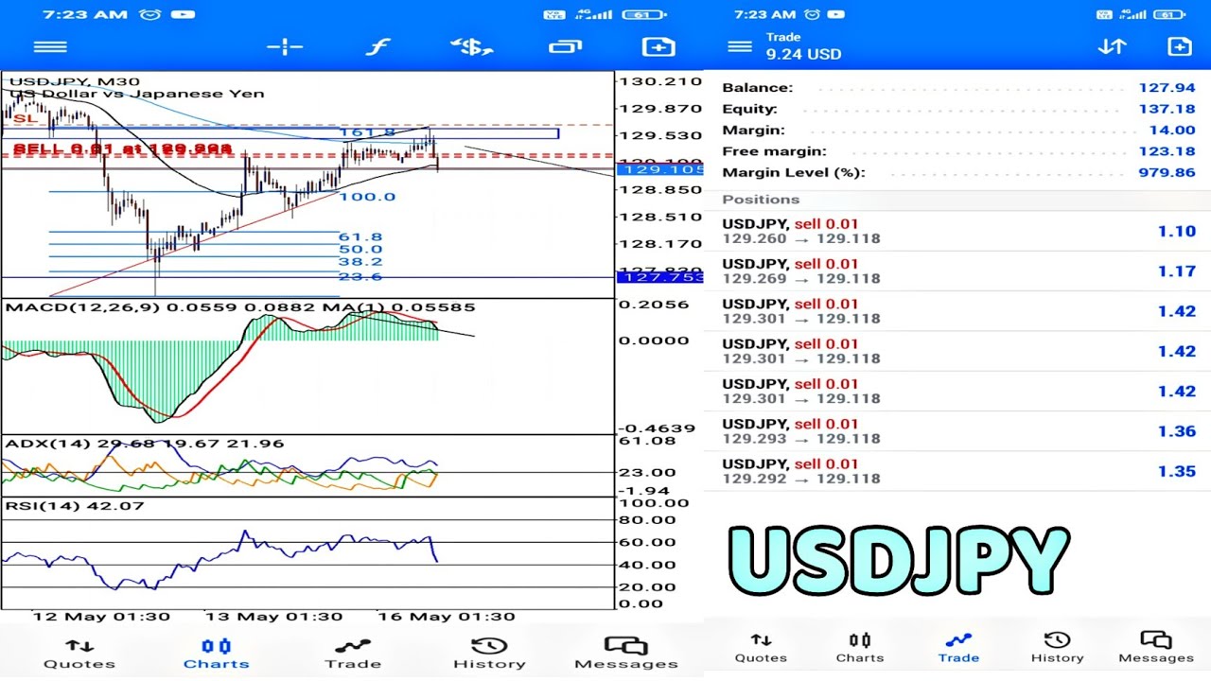
Task: Open the hamburger menu on Trade screen
Action: click(x=740, y=47)
